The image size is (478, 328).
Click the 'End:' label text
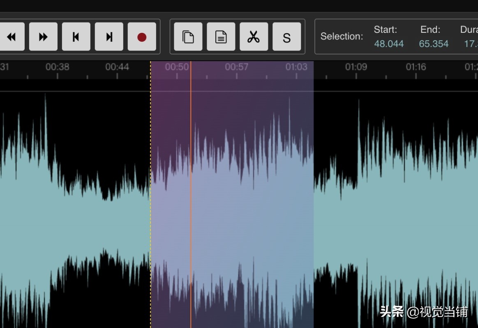[430, 30]
